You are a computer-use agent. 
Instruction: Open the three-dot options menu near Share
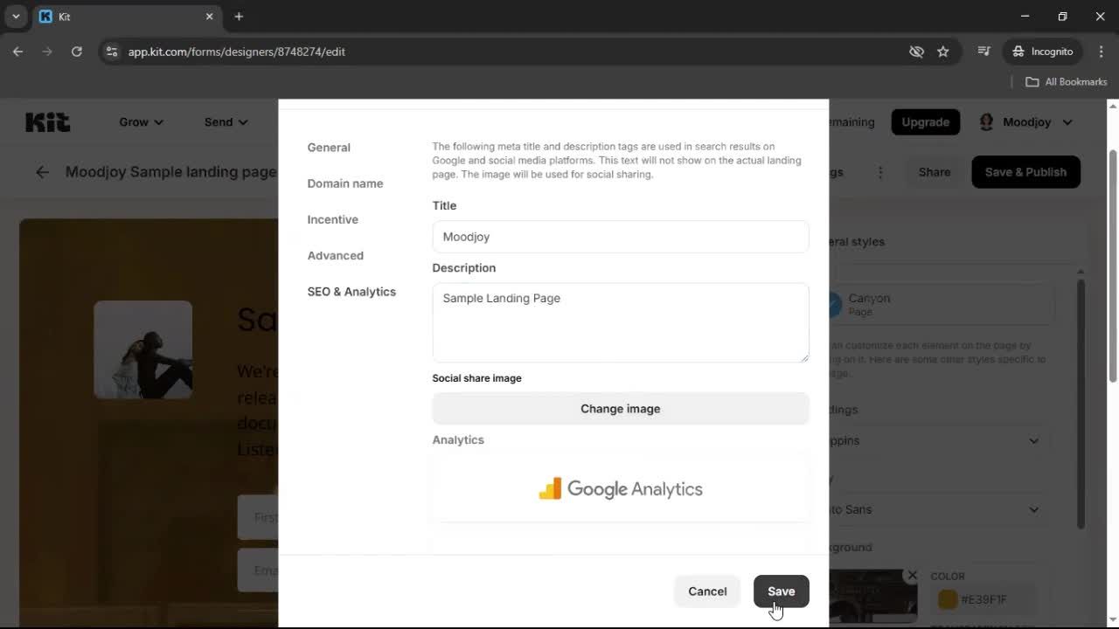click(x=880, y=172)
